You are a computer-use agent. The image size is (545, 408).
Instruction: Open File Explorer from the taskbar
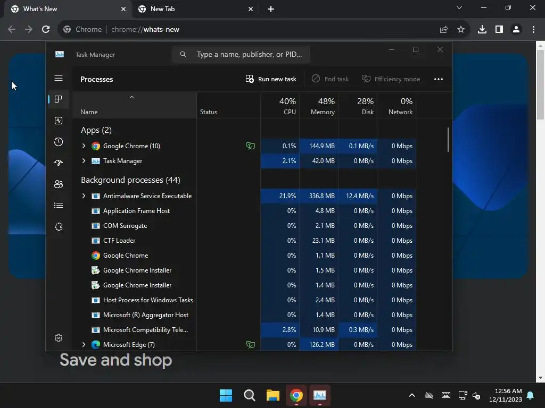coord(273,395)
